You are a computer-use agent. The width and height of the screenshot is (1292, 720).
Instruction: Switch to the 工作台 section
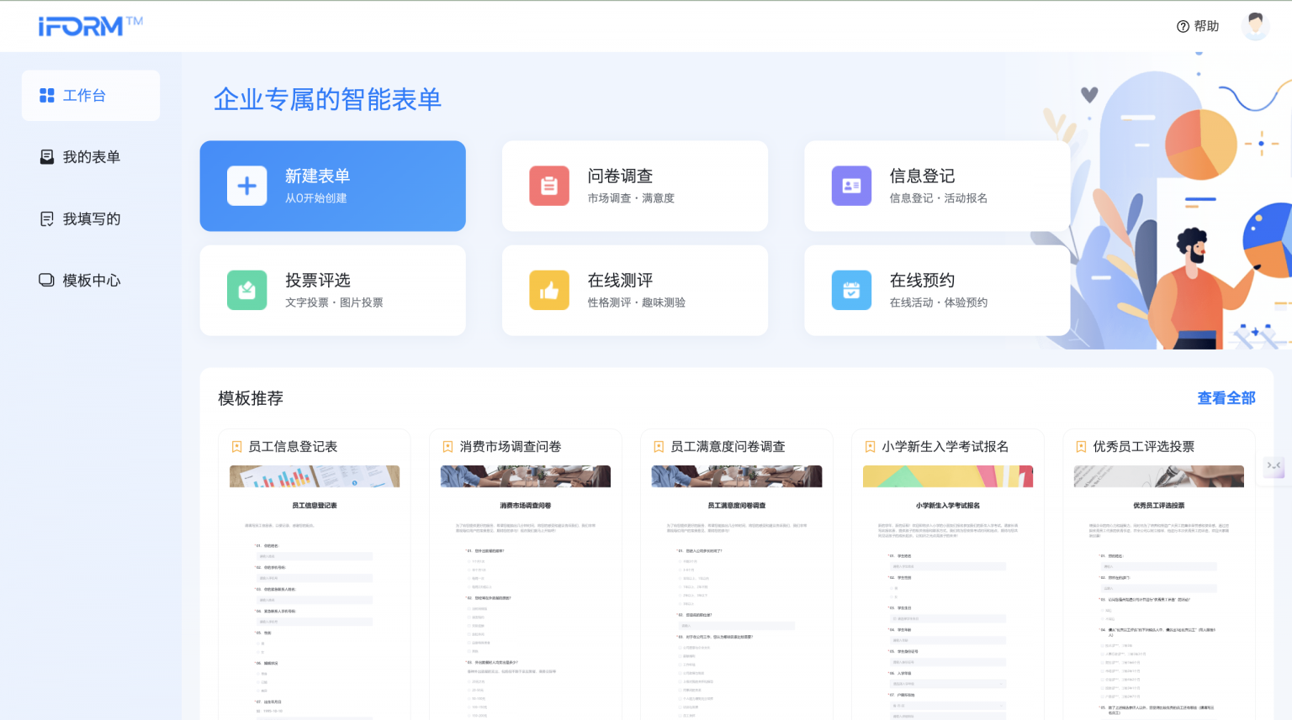point(85,95)
